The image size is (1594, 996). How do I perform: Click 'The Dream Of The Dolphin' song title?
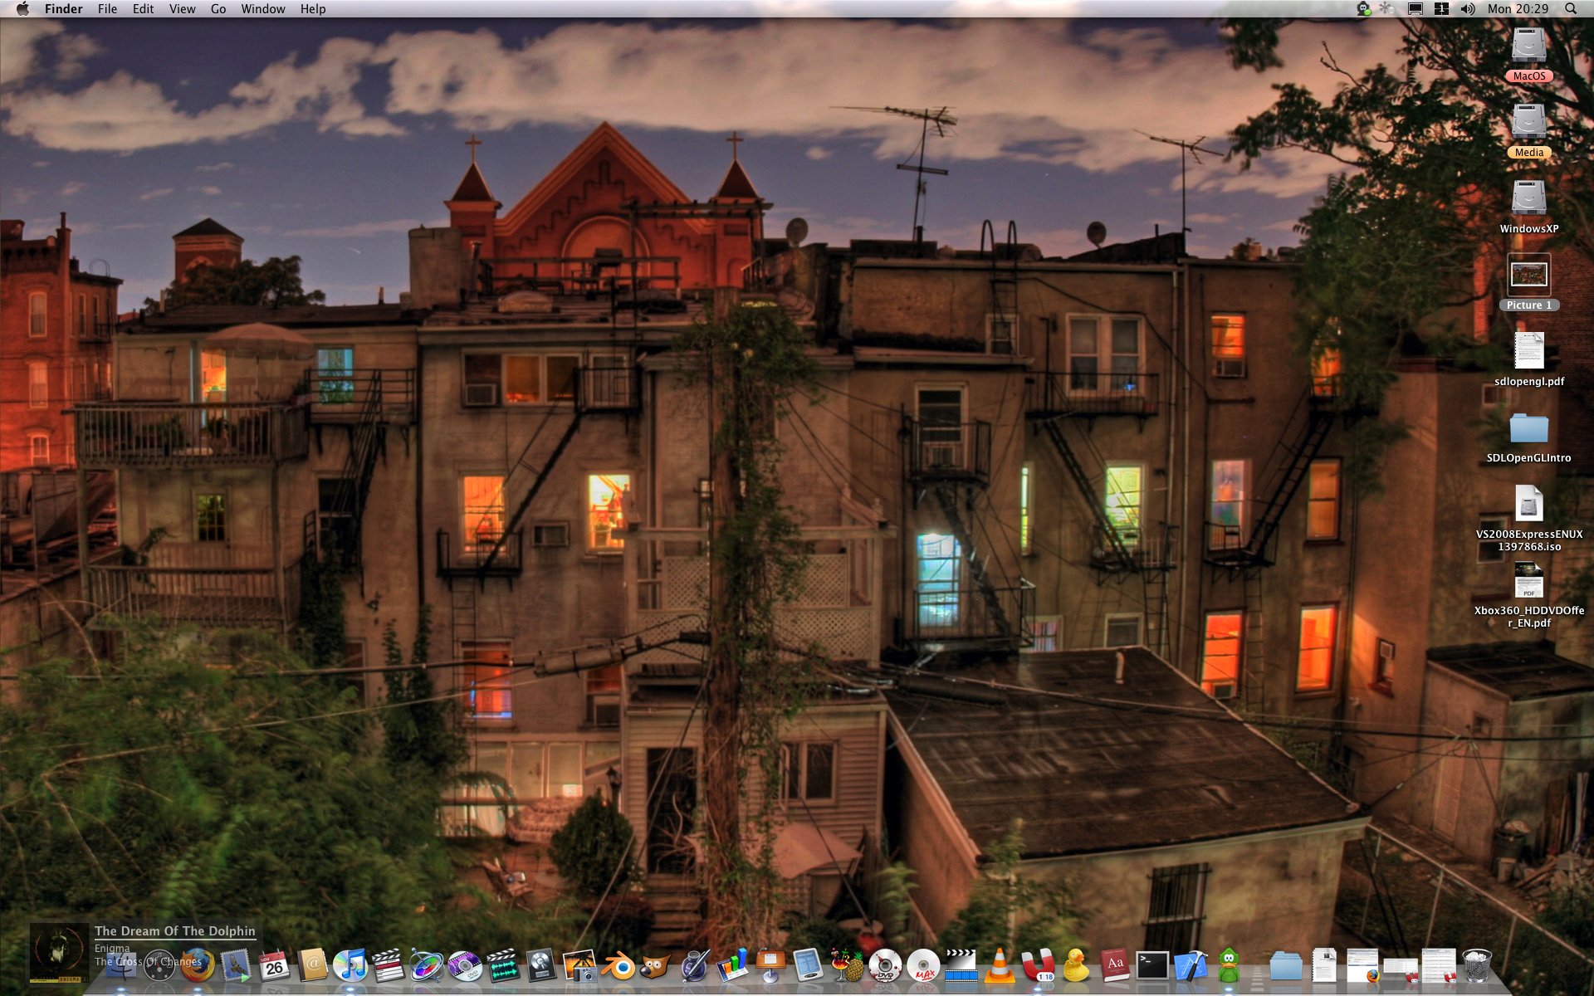(x=175, y=931)
